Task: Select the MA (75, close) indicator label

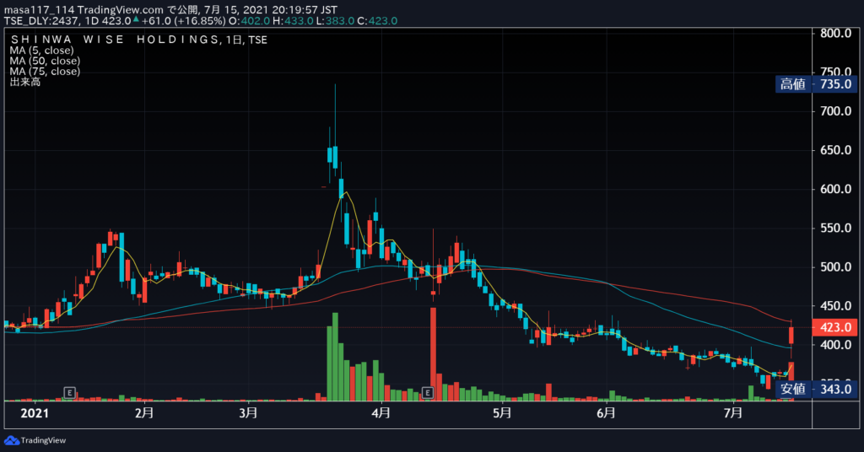Action: [x=45, y=72]
